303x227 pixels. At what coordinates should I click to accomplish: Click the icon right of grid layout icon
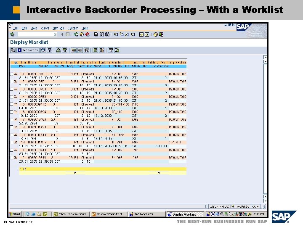[x=87, y=50]
